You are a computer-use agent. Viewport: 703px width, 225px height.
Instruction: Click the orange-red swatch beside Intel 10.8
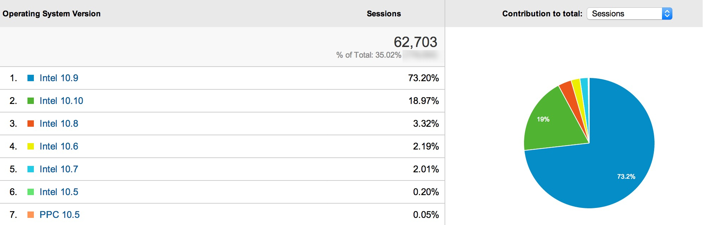[x=31, y=124]
